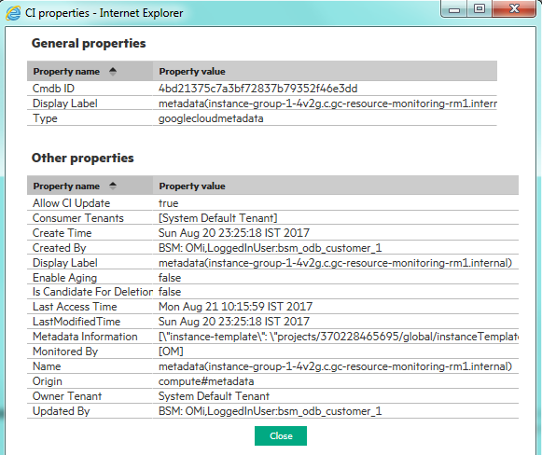This screenshot has width=542, height=455.
Task: Click the Monitored By [OM] value
Action: pos(171,352)
